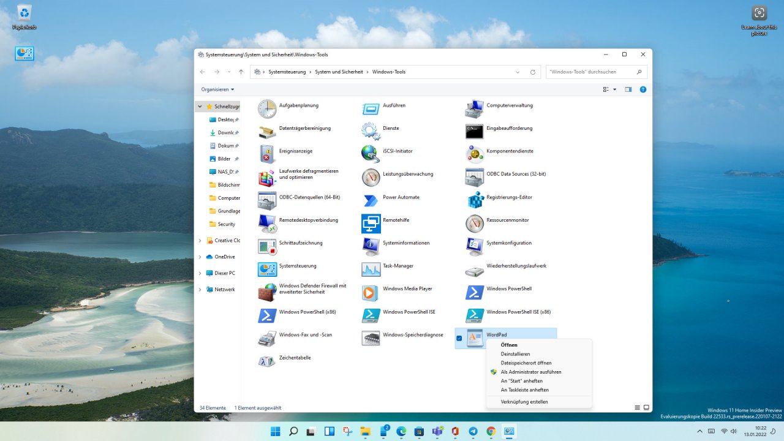Select Task-Manager icon
This screenshot has width=784, height=441.
[371, 269]
